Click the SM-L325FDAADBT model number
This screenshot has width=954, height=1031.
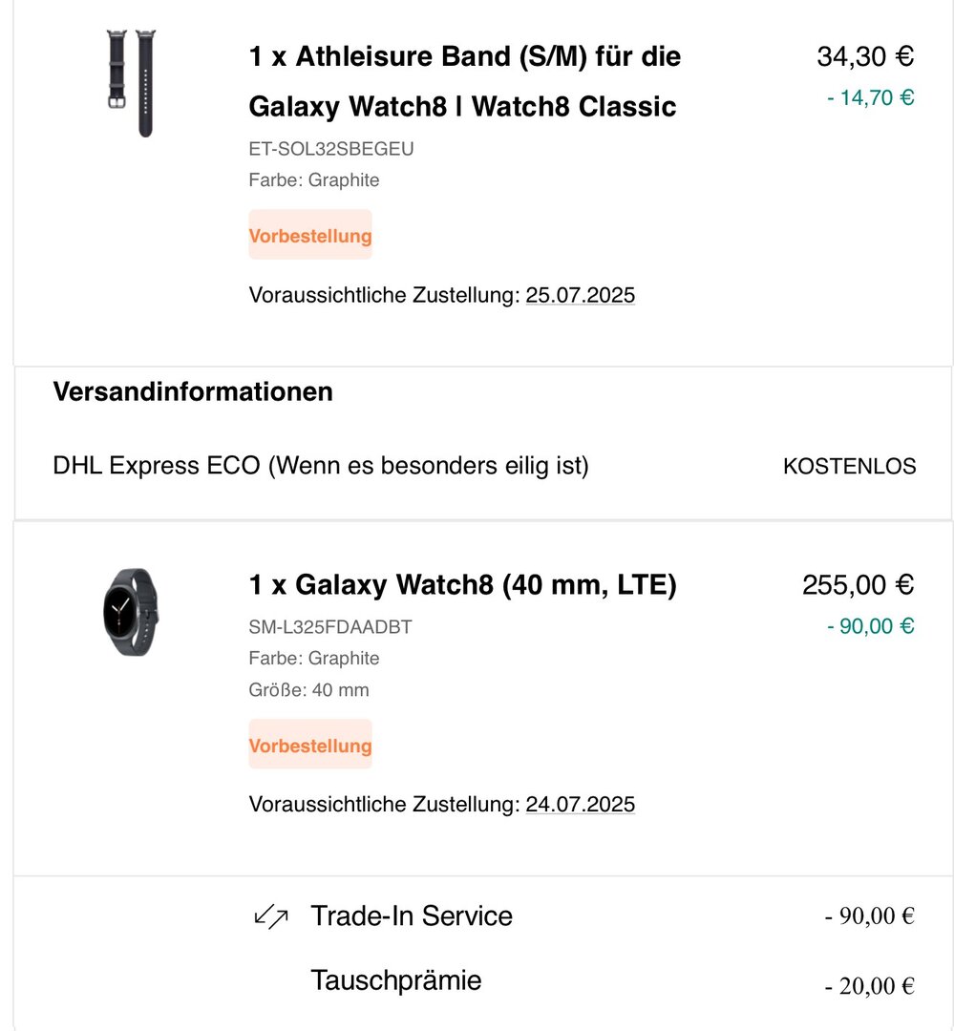330,627
